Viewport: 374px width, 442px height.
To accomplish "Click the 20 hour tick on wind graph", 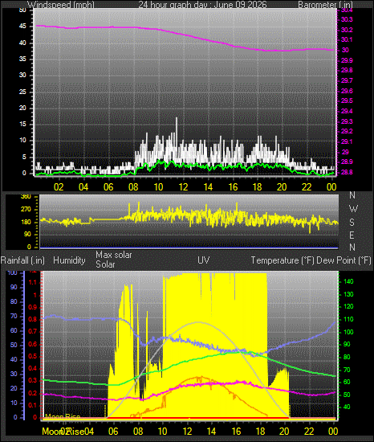I will tap(282, 187).
